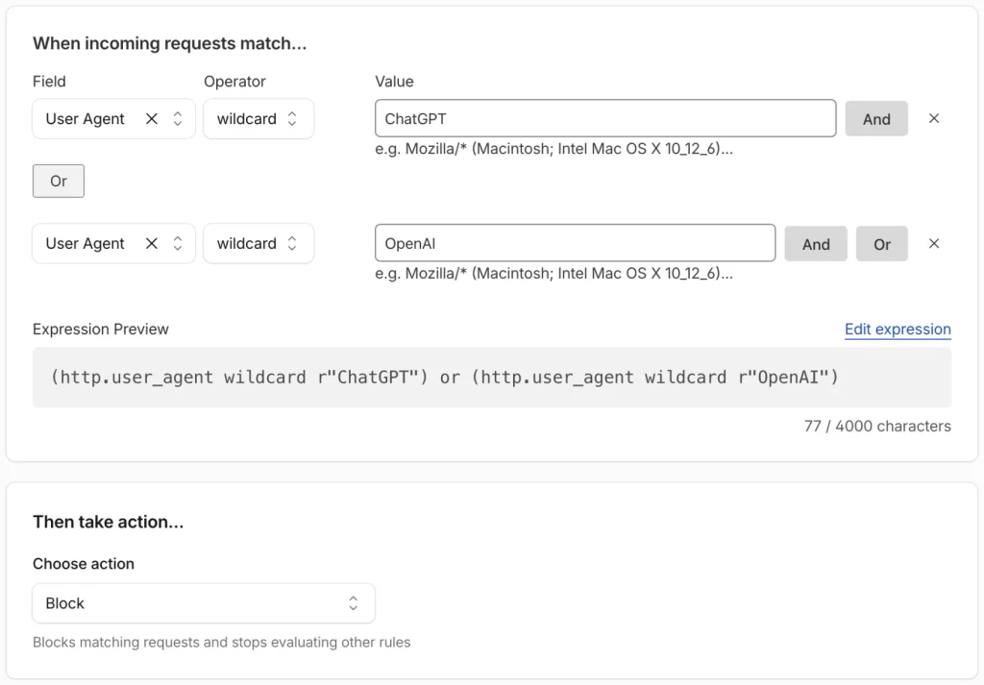Open the Field dropdown in the OpenAI row
The height and width of the screenshot is (685, 984).
pos(113,243)
